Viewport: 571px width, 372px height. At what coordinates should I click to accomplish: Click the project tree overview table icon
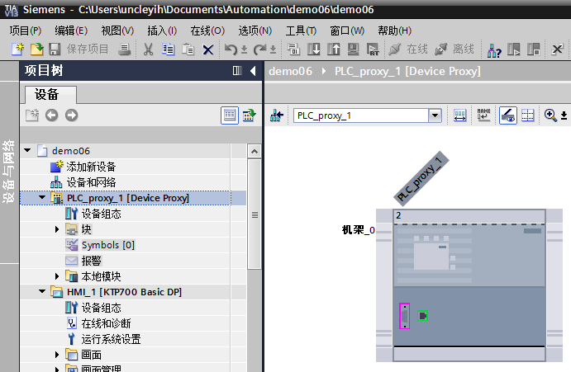(249, 115)
